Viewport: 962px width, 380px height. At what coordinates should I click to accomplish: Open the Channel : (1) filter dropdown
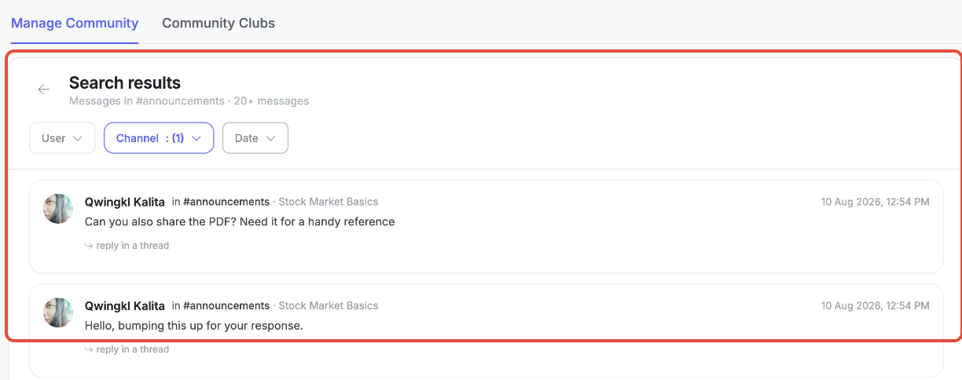tap(159, 138)
